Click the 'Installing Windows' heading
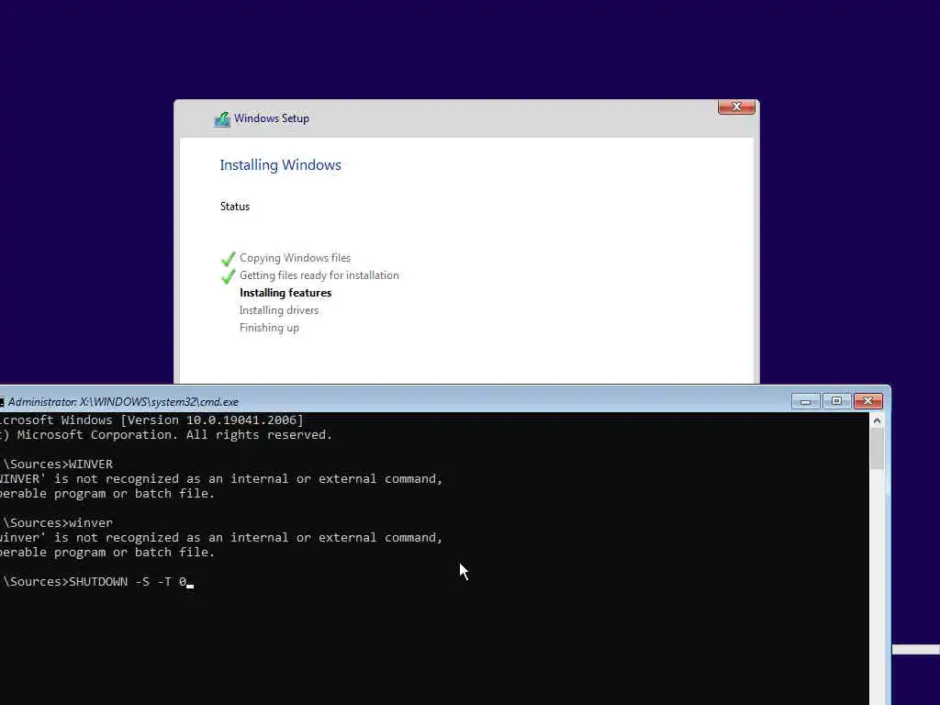This screenshot has height=705, width=940. pyautogui.click(x=280, y=165)
